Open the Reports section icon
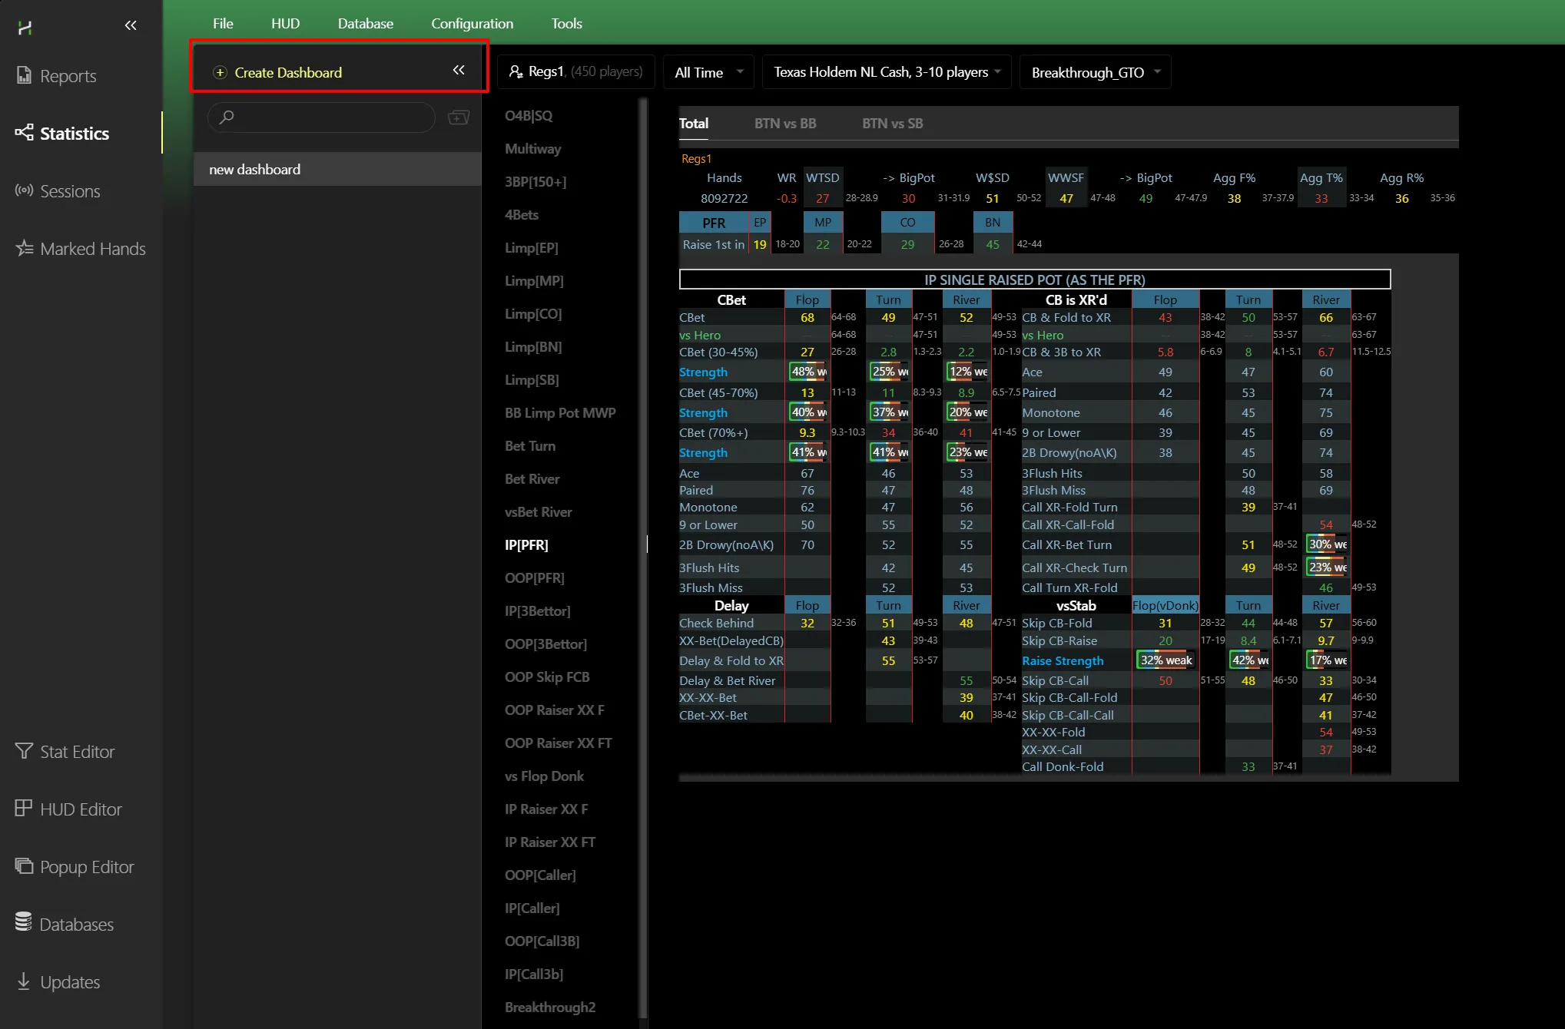Viewport: 1565px width, 1029px height. (24, 75)
